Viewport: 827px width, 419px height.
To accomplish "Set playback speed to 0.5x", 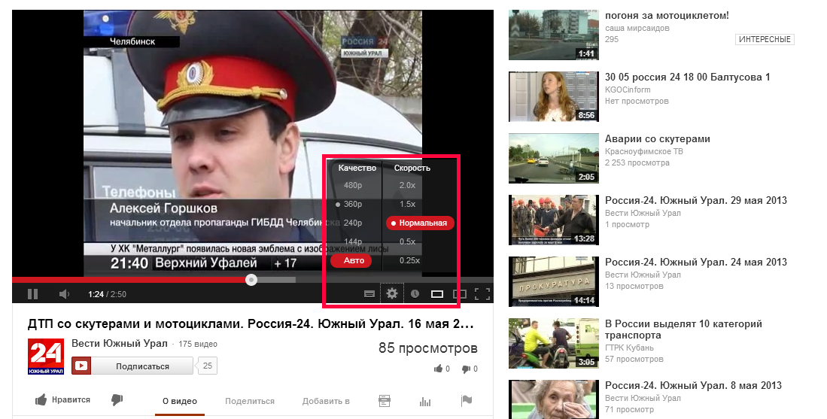I will 407,242.
